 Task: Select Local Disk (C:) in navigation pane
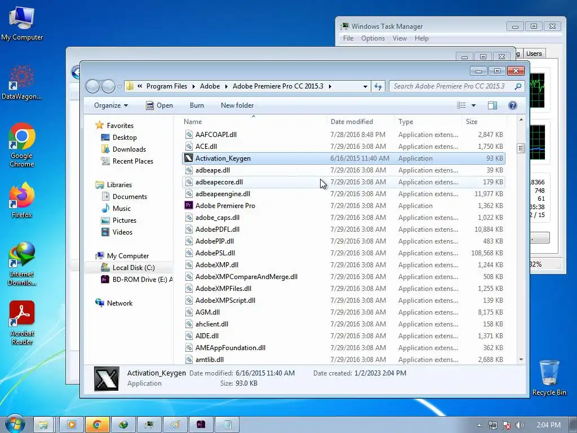pyautogui.click(x=128, y=268)
